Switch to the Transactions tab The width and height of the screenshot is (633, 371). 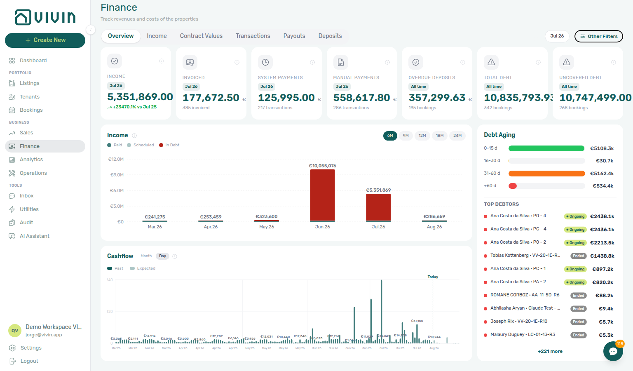(253, 36)
